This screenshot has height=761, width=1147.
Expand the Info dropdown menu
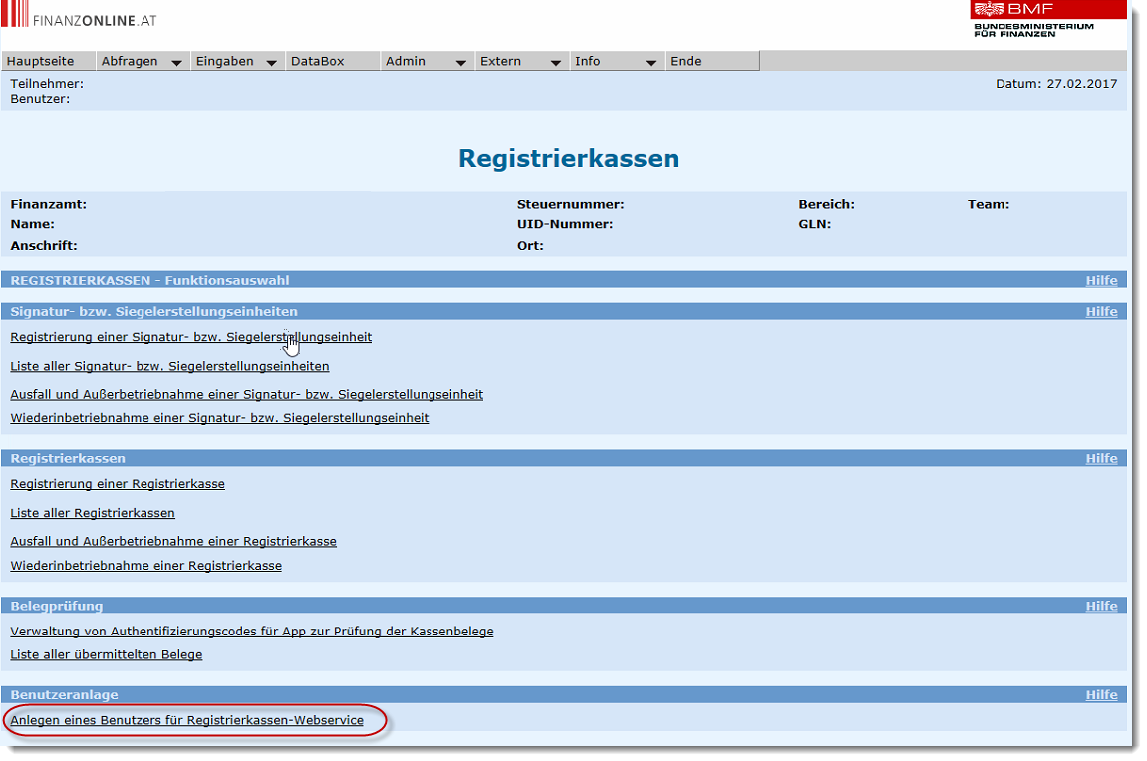(x=616, y=62)
